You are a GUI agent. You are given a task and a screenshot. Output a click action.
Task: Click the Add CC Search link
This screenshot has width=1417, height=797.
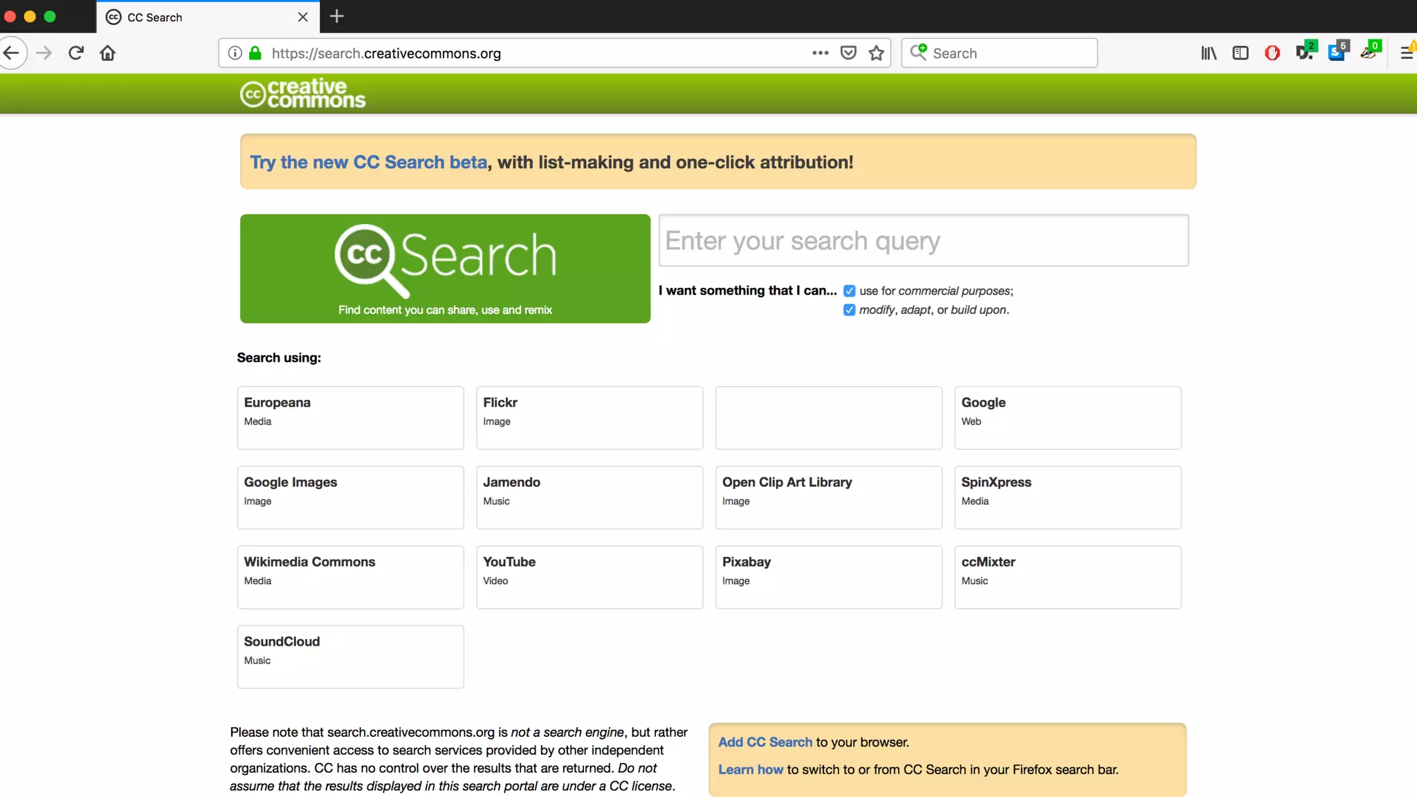coord(765,742)
